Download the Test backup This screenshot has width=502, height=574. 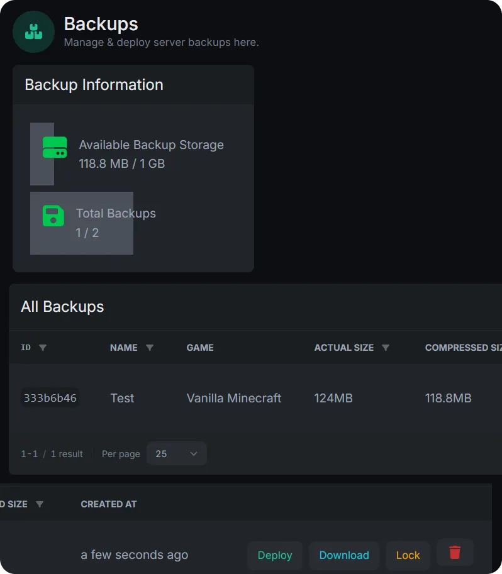click(344, 555)
